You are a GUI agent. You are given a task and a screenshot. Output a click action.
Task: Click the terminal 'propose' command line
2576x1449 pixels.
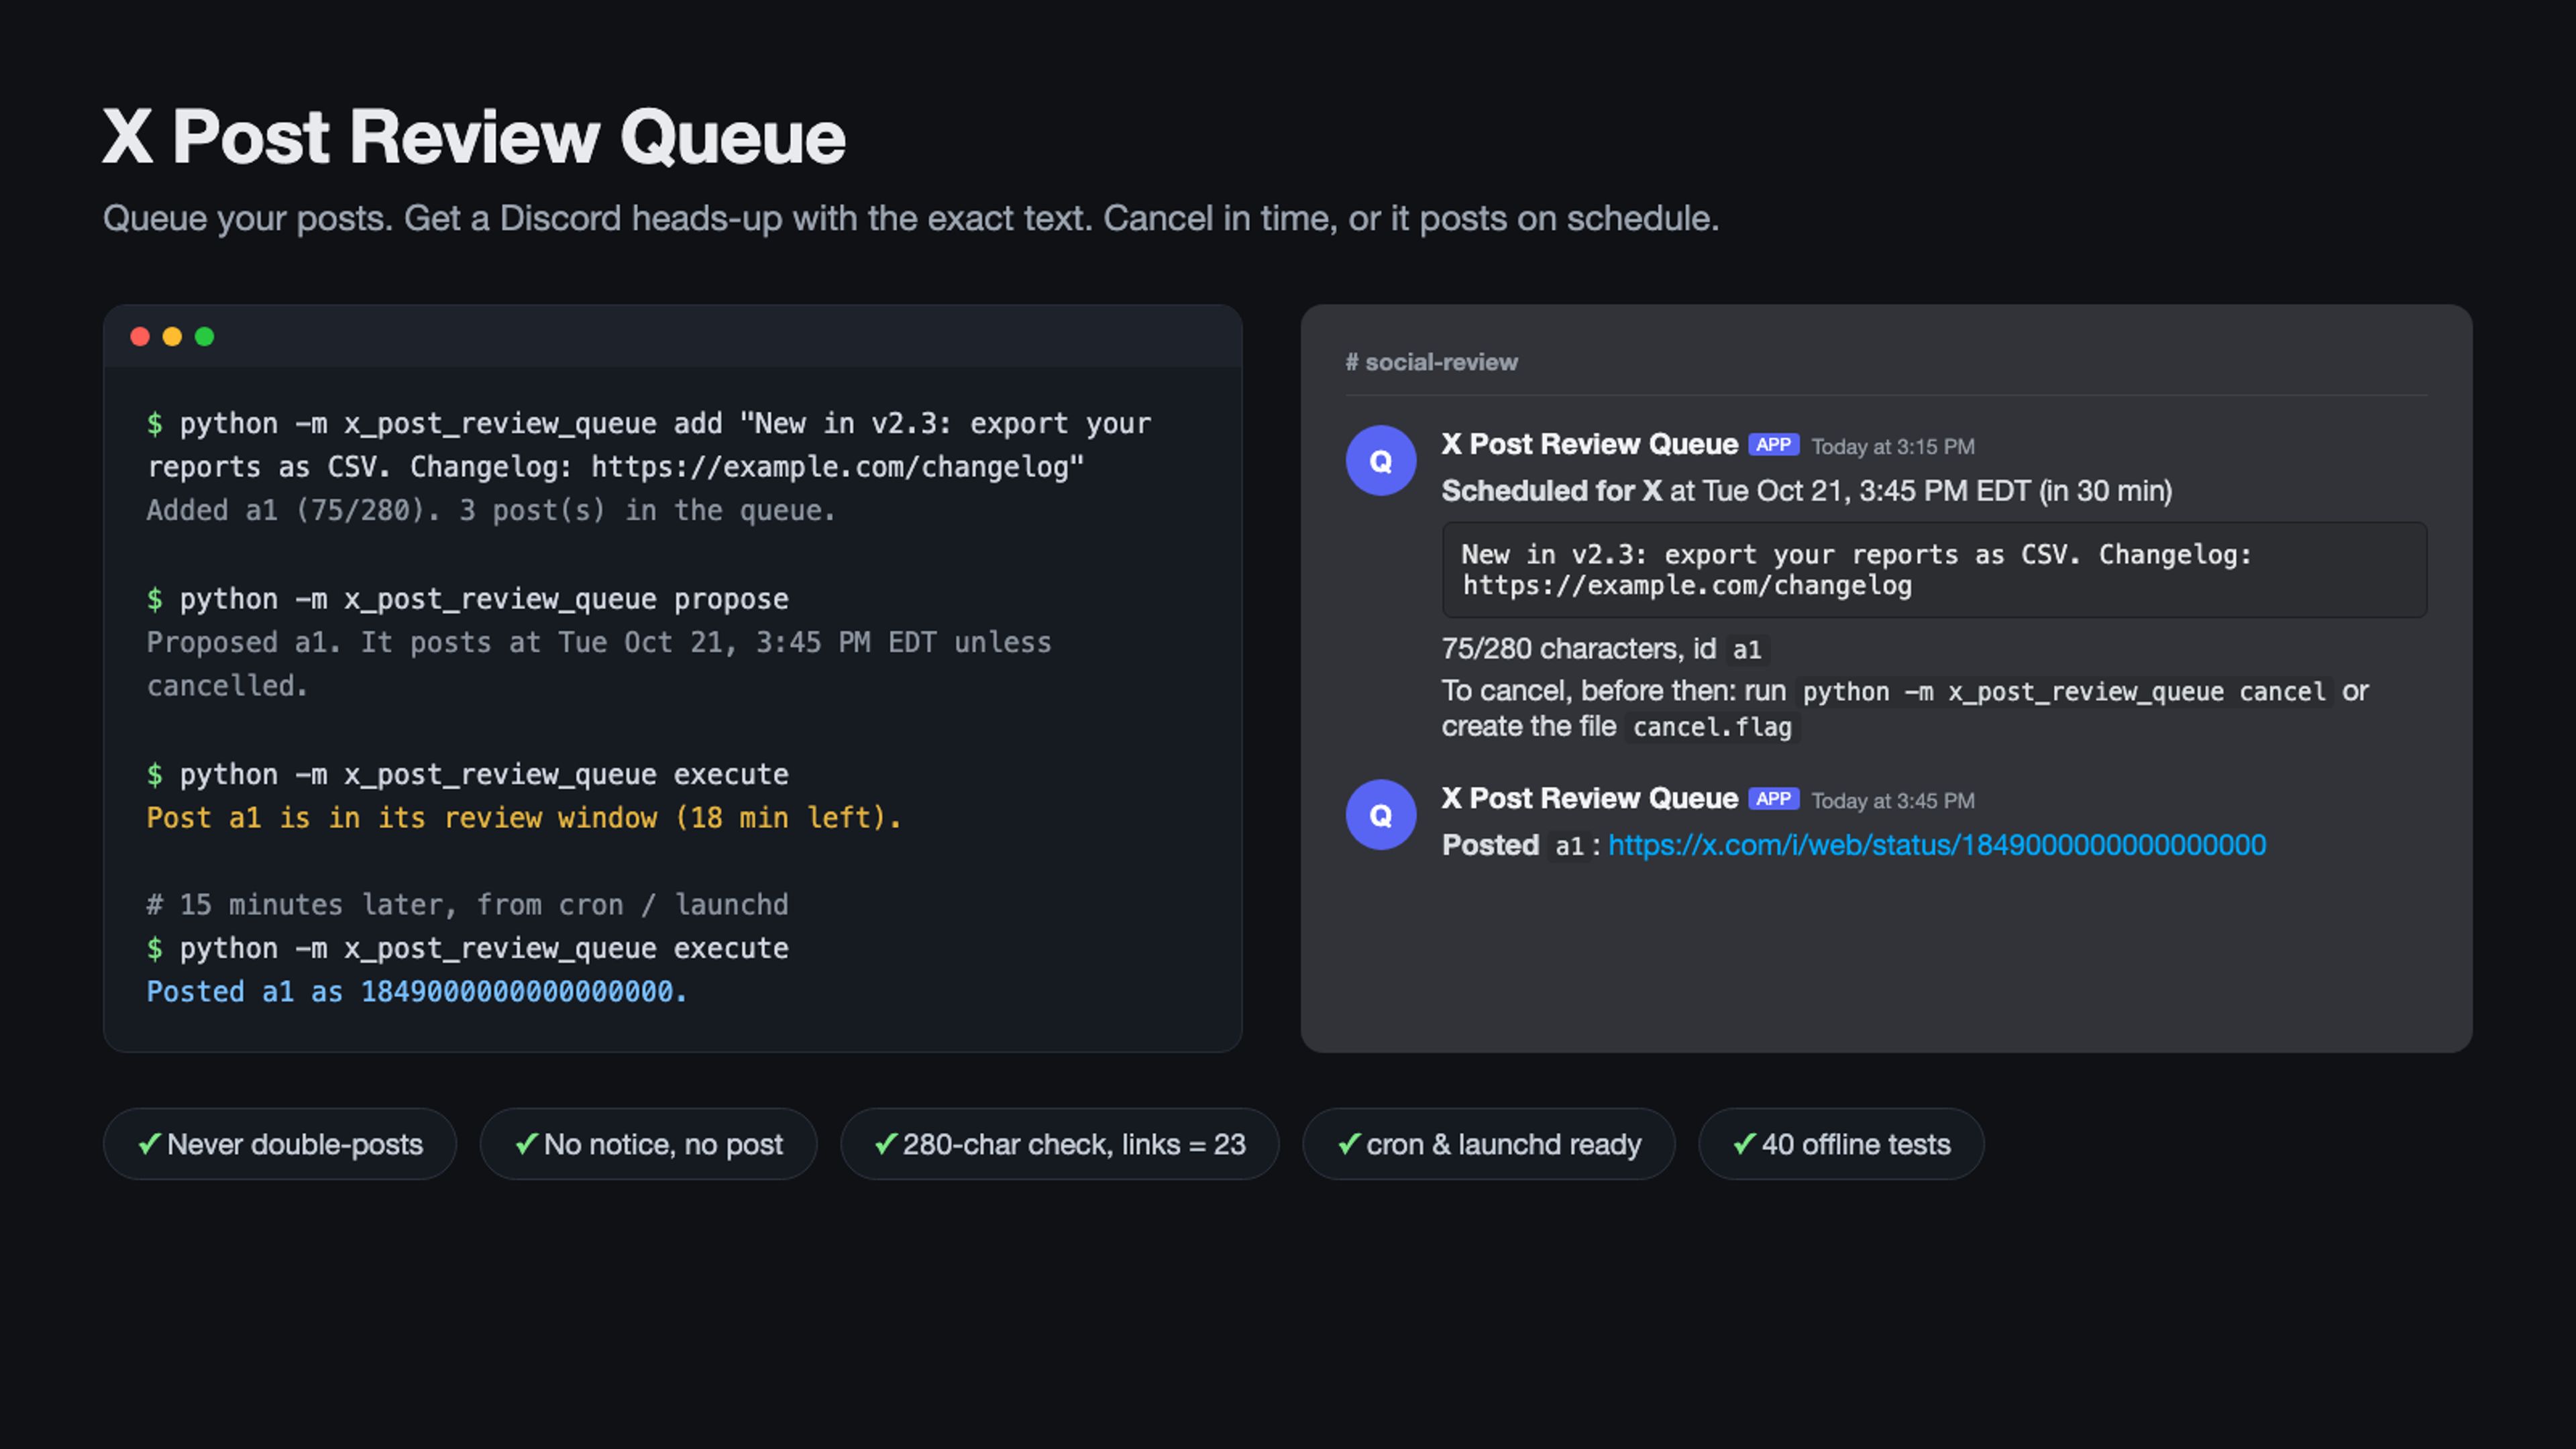(468, 599)
